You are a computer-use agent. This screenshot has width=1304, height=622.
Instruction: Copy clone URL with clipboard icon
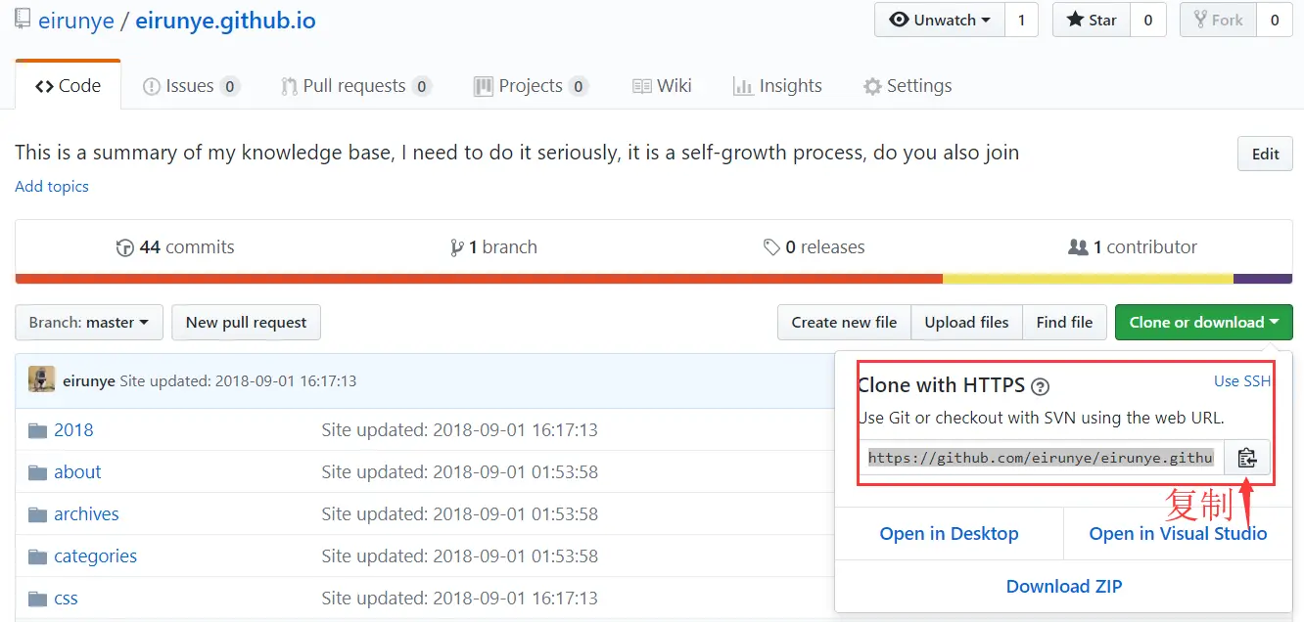(x=1246, y=458)
